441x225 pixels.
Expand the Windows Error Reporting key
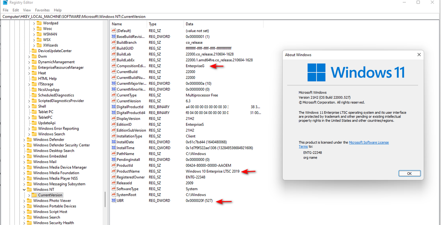pyautogui.click(x=29, y=129)
